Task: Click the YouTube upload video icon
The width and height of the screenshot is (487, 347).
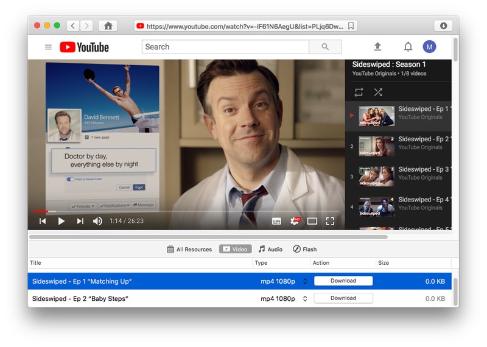Action: pyautogui.click(x=377, y=47)
